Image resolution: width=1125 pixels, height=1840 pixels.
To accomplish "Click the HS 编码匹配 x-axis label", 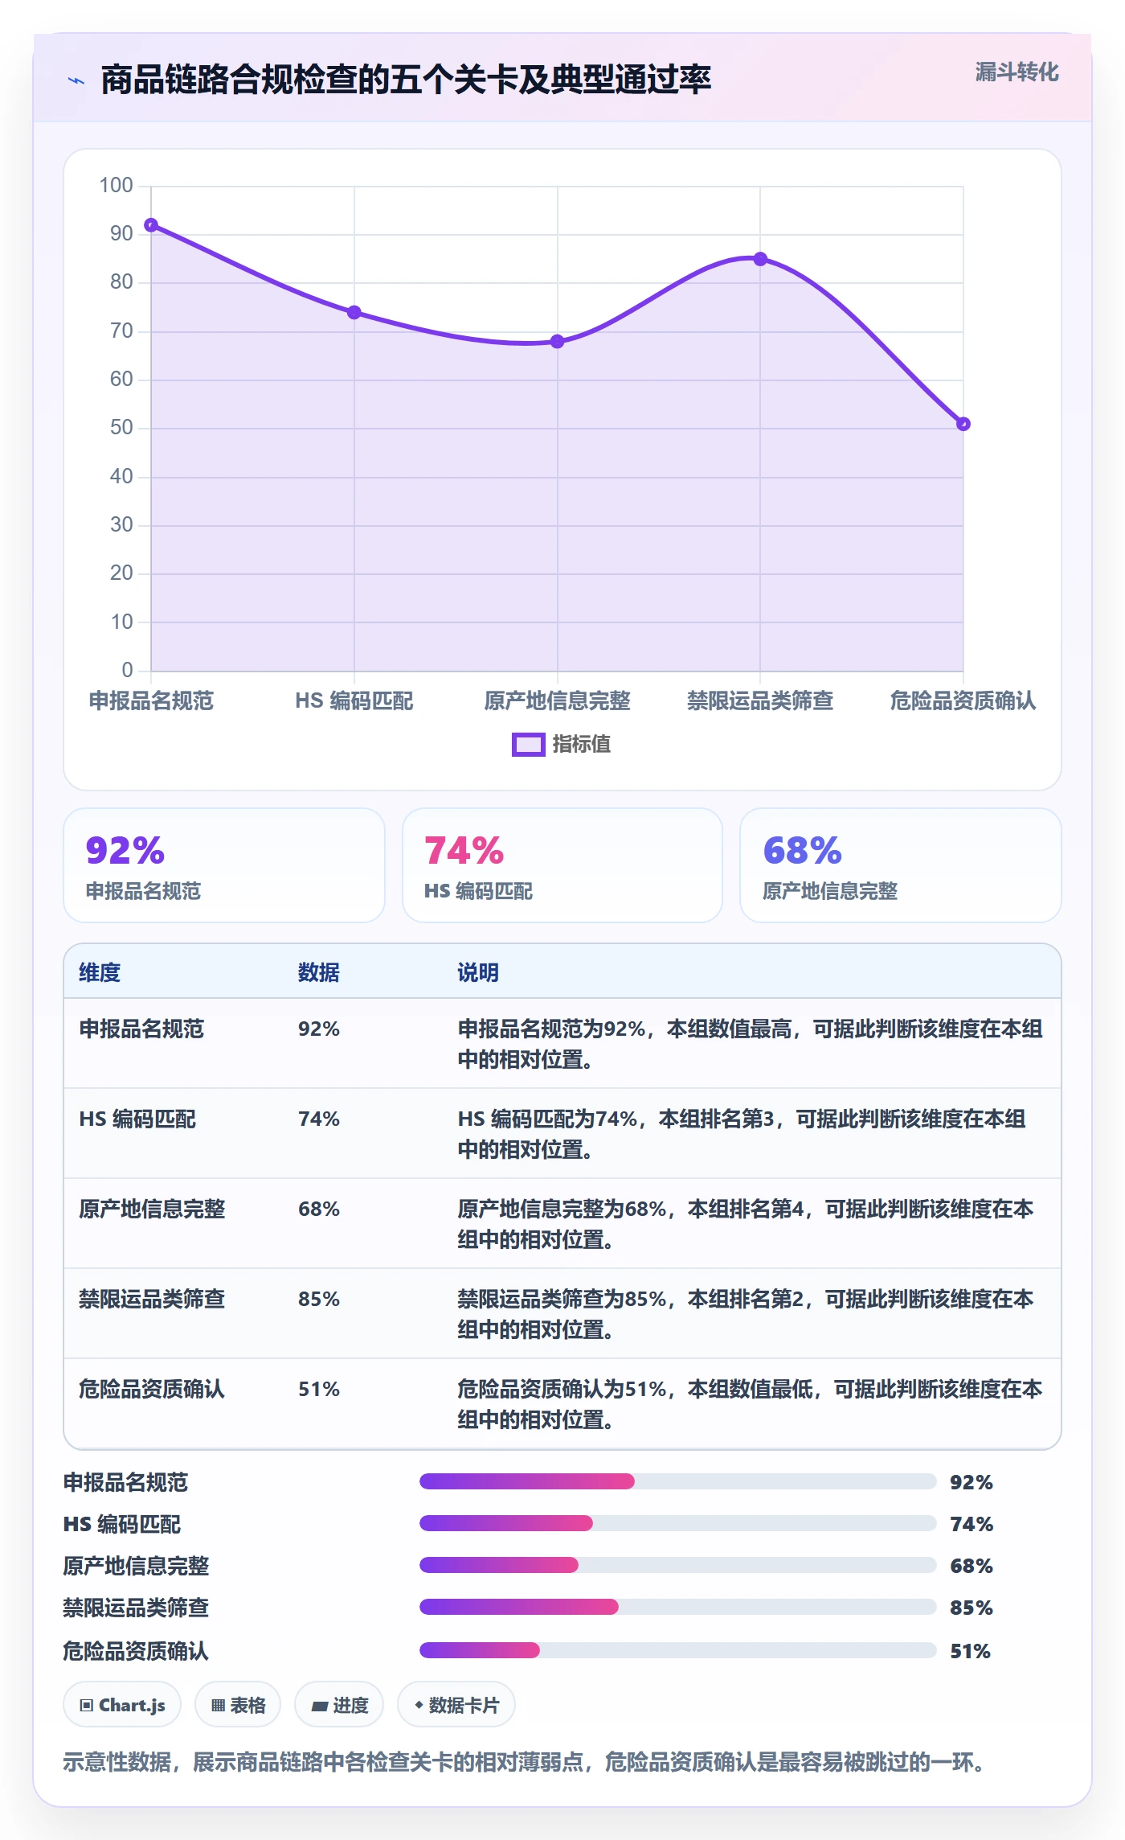I will (354, 701).
